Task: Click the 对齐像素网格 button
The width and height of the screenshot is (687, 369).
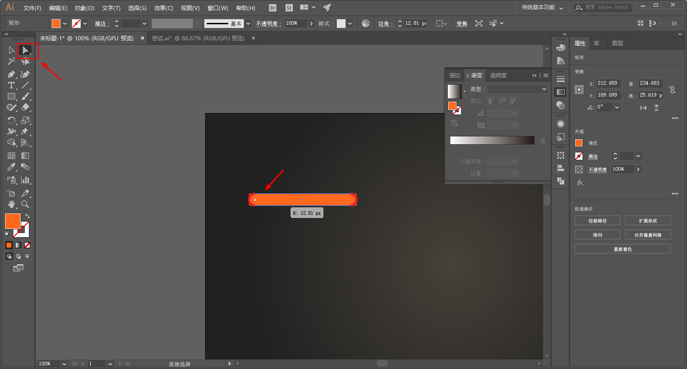Action: click(648, 235)
